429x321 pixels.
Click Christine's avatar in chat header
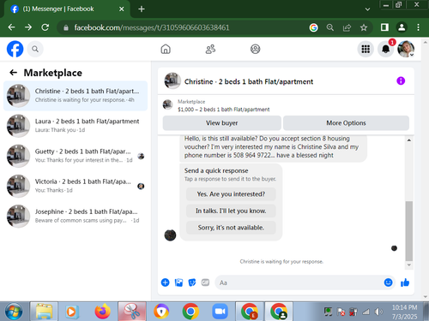pyautogui.click(x=172, y=81)
